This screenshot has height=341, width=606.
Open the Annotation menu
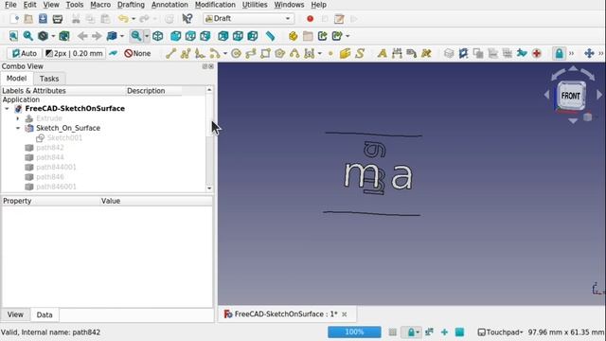click(169, 5)
